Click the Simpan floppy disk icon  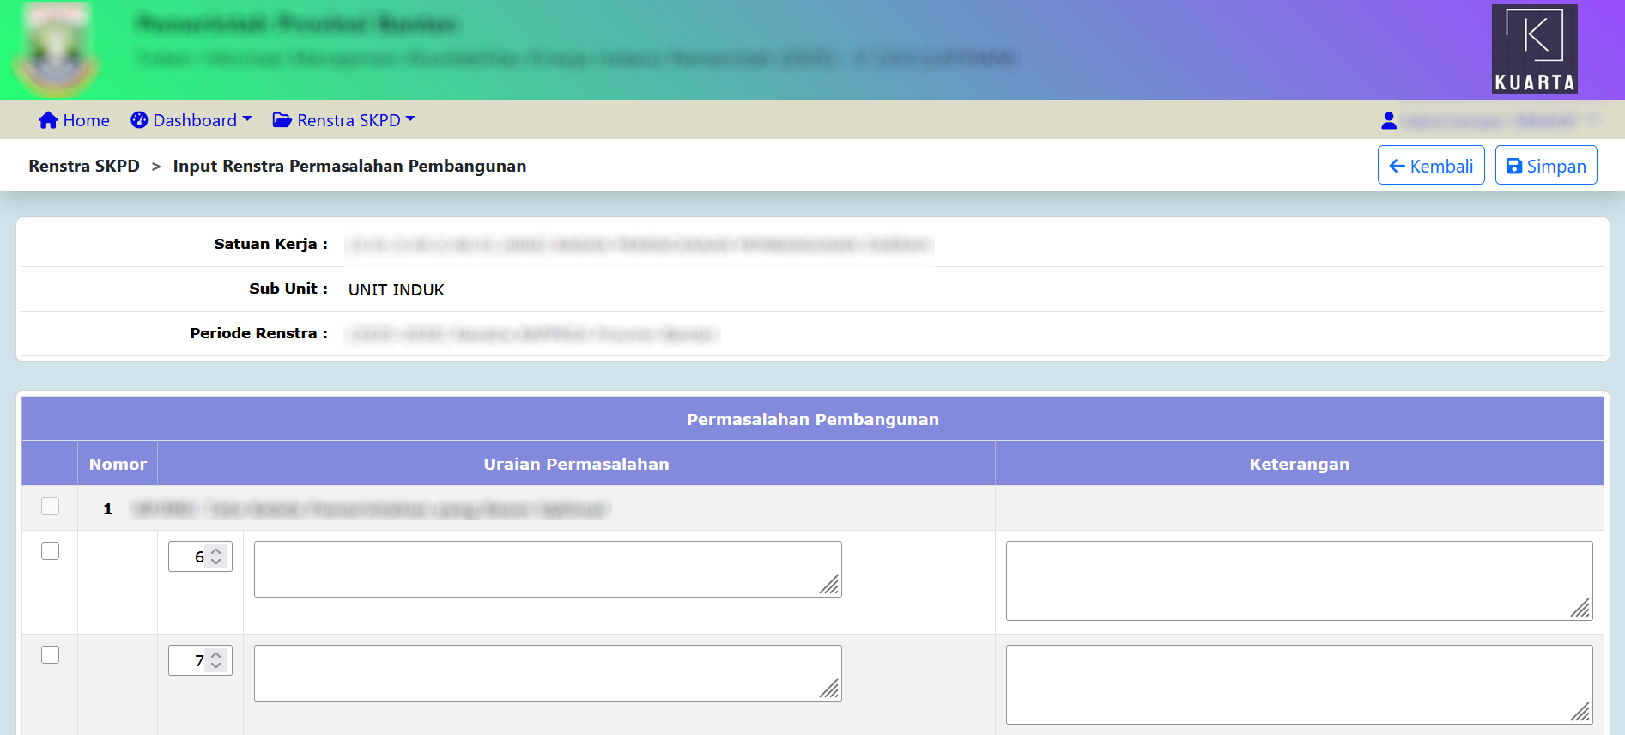(1514, 166)
